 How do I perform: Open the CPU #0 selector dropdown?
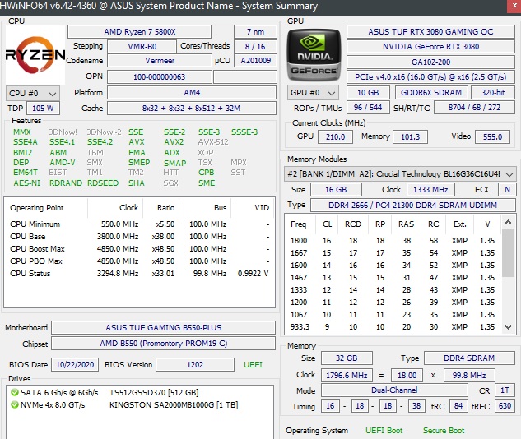(x=33, y=93)
